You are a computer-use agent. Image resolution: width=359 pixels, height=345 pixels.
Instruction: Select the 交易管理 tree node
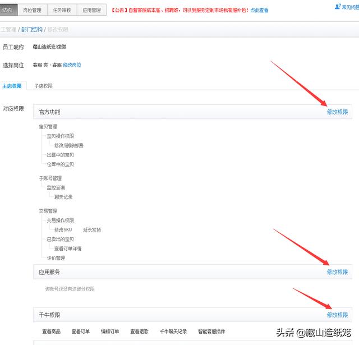[48, 211]
